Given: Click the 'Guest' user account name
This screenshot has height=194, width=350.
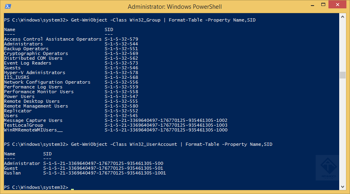Looking at the screenshot, I should pyautogui.click(x=11, y=168).
